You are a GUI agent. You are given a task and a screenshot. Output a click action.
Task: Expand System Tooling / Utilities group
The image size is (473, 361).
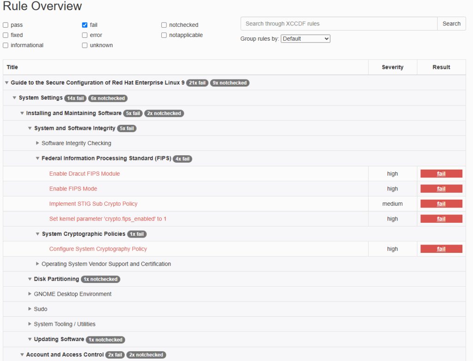(x=64, y=324)
